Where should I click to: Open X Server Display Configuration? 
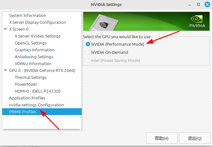pyautogui.click(x=37, y=23)
